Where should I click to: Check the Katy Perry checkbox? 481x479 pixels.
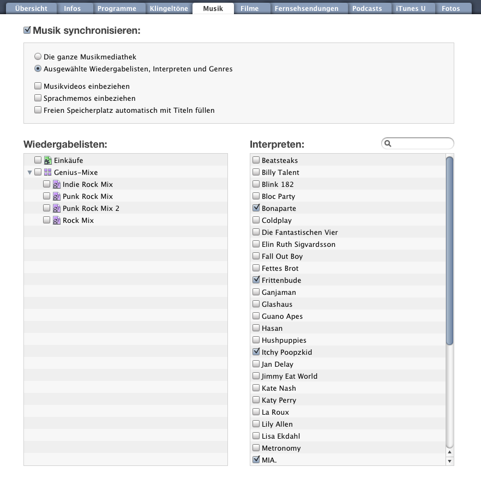(256, 400)
